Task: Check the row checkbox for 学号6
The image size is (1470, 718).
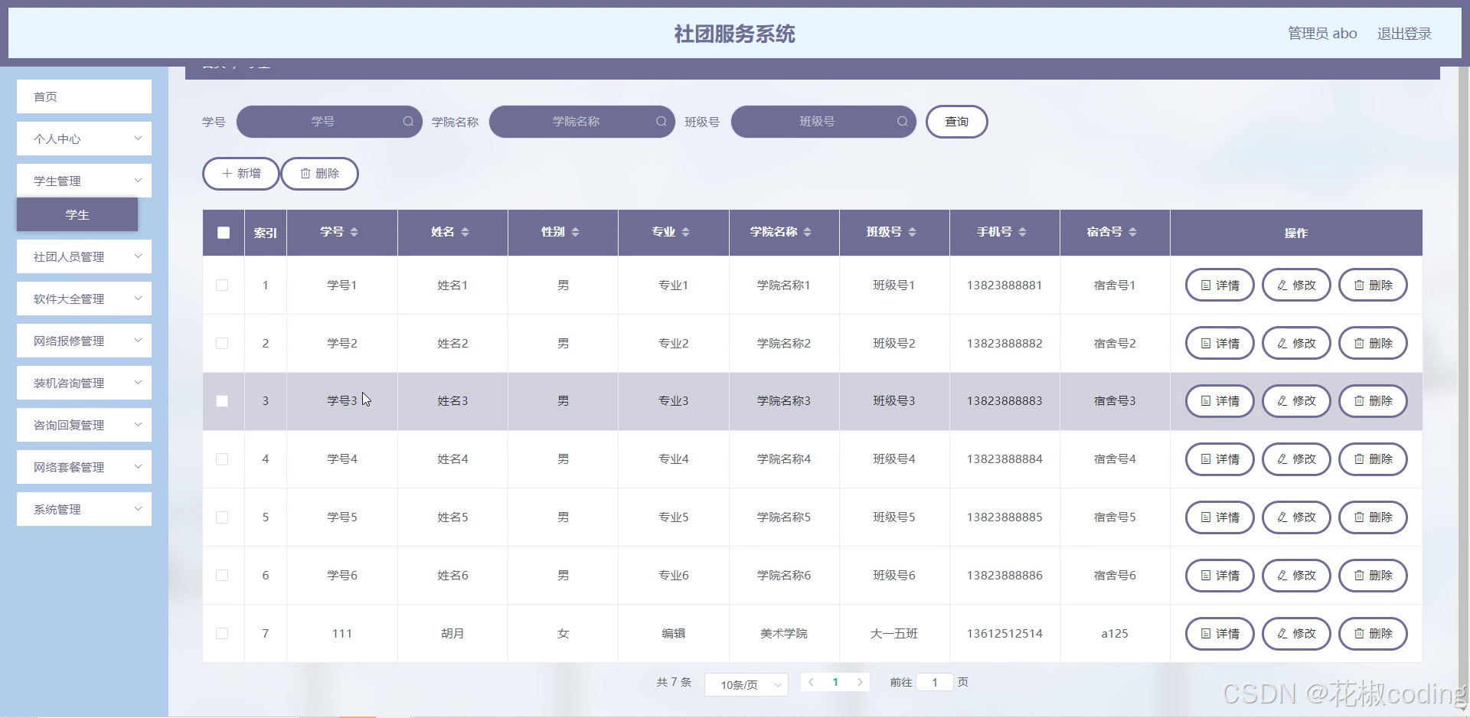Action: [x=222, y=576]
